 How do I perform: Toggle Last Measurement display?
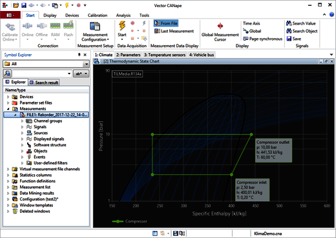point(174,31)
